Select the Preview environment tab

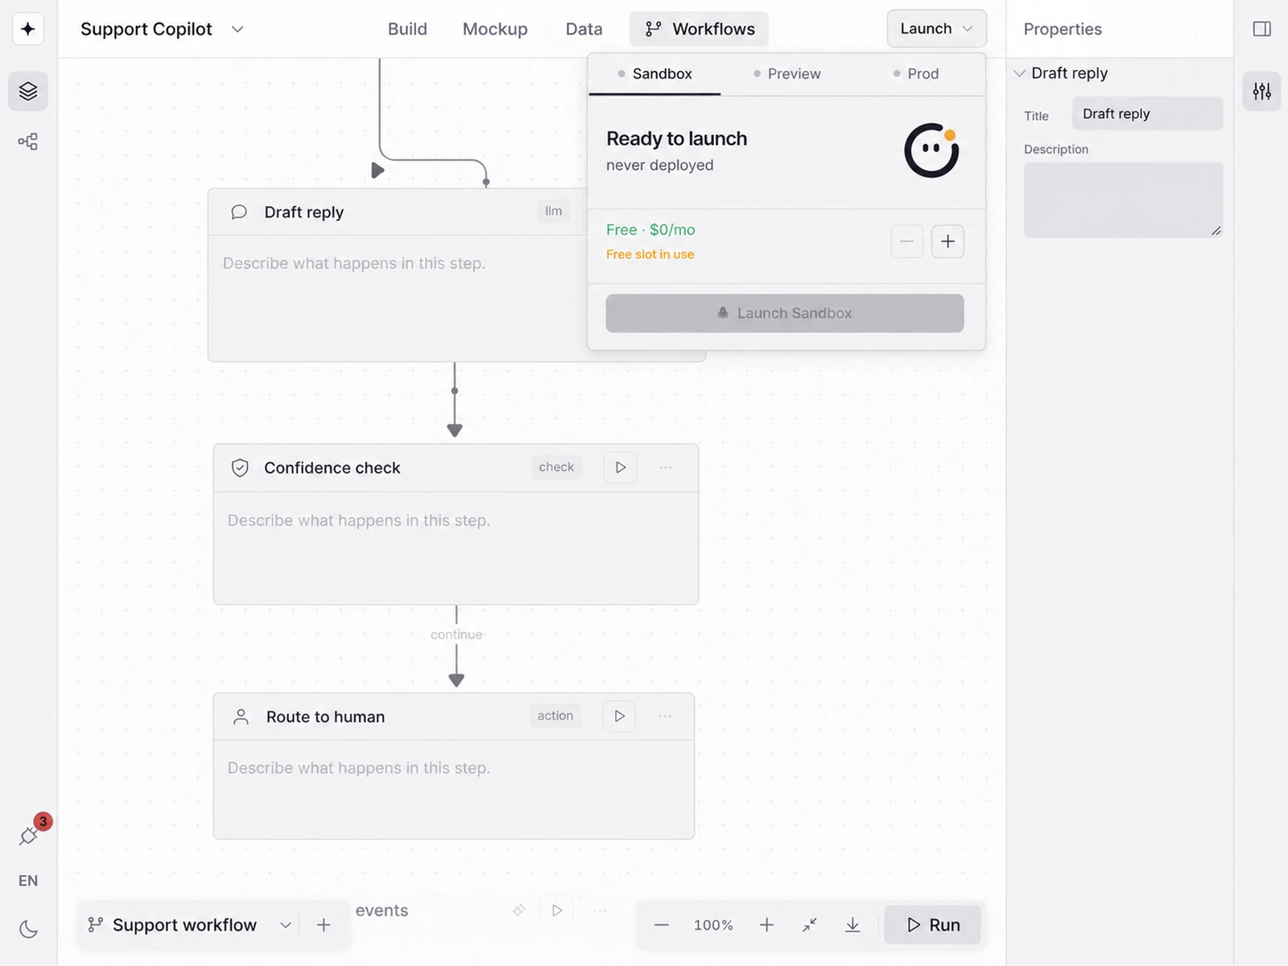coord(786,74)
